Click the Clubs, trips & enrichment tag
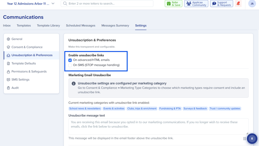This screenshot has width=259, height=146. [x=142, y=109]
